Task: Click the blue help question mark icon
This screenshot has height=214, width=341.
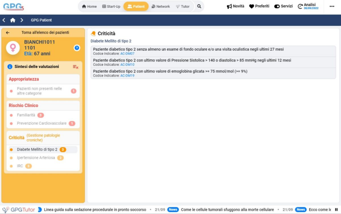Action: click(x=77, y=48)
